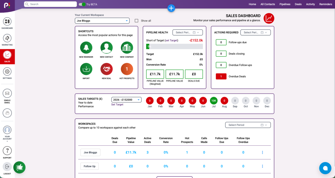Open Pipeline Health period selector
The width and height of the screenshot is (335, 178).
click(187, 32)
